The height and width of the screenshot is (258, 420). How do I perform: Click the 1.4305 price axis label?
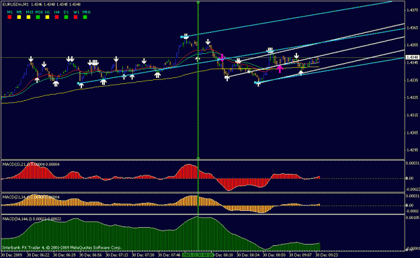coord(412,132)
